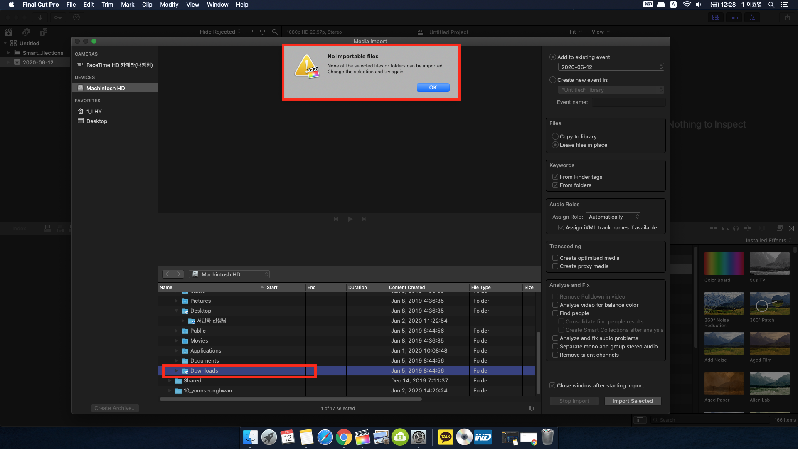The width and height of the screenshot is (798, 449).
Task: Click the Stop Import button
Action: coord(574,401)
